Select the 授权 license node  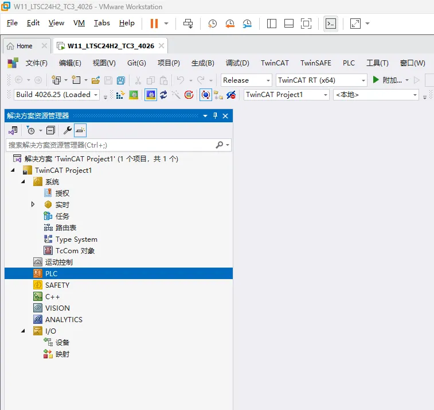click(x=62, y=193)
